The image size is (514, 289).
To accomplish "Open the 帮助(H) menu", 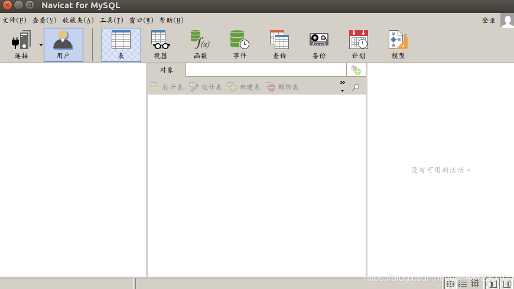I will (x=171, y=20).
